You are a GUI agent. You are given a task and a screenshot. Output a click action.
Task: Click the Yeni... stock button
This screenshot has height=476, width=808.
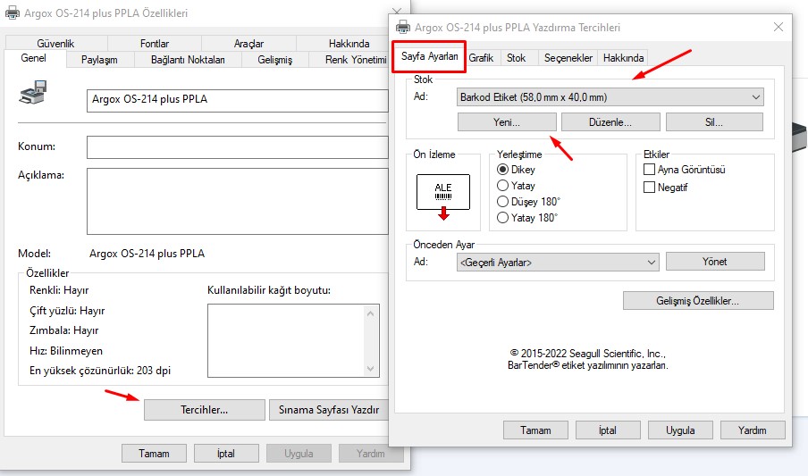(x=507, y=122)
